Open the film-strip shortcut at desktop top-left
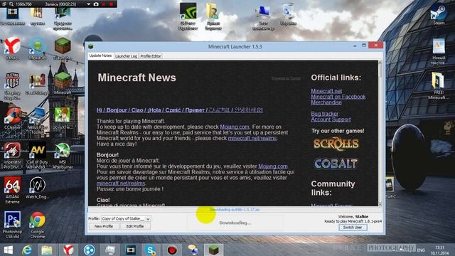This screenshot has width=455, height=256. click(x=12, y=16)
